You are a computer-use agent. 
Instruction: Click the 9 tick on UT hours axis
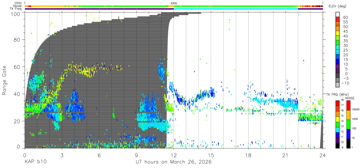tap(136, 155)
